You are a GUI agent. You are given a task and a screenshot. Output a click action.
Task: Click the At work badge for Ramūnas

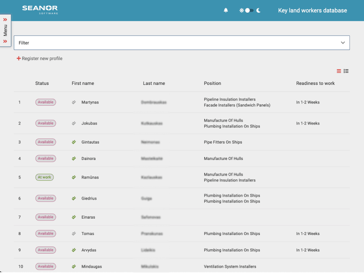pyautogui.click(x=44, y=177)
